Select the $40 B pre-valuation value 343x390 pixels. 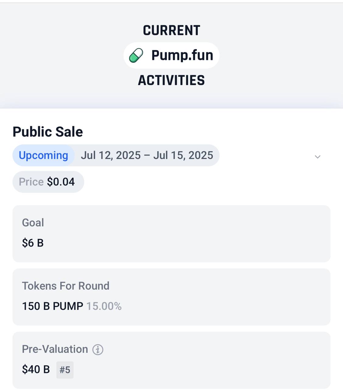pyautogui.click(x=36, y=370)
